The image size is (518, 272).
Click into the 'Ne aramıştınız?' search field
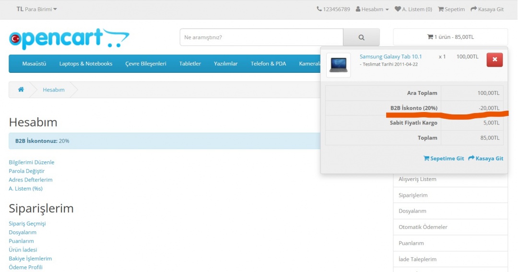(261, 37)
